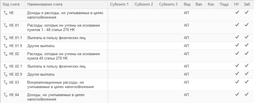Toggle the Заб. checkmark for НЕ.01.1
Screen dimensions: 254x103
coord(246,37)
